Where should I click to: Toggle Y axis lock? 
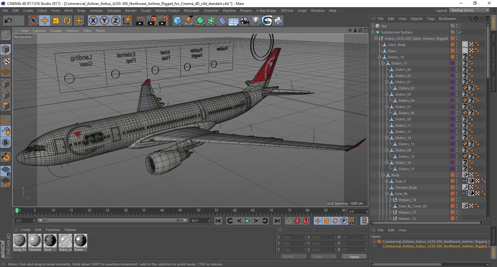coord(104,21)
